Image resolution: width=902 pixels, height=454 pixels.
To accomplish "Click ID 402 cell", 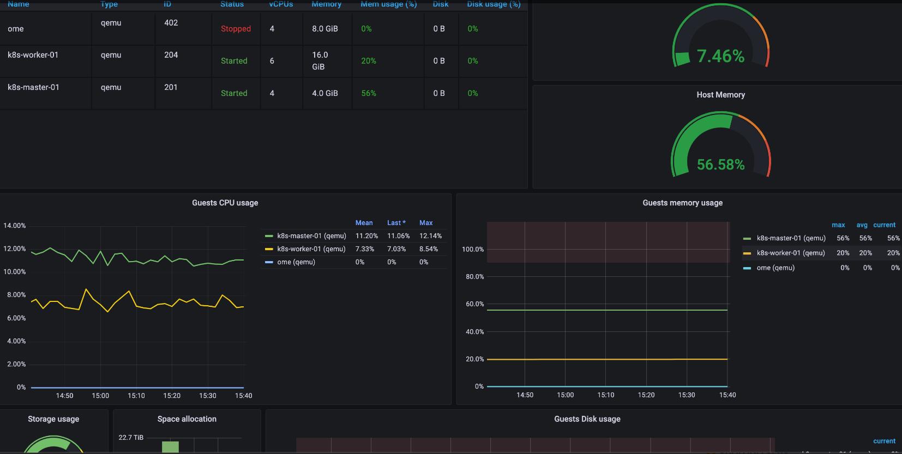I will point(171,23).
